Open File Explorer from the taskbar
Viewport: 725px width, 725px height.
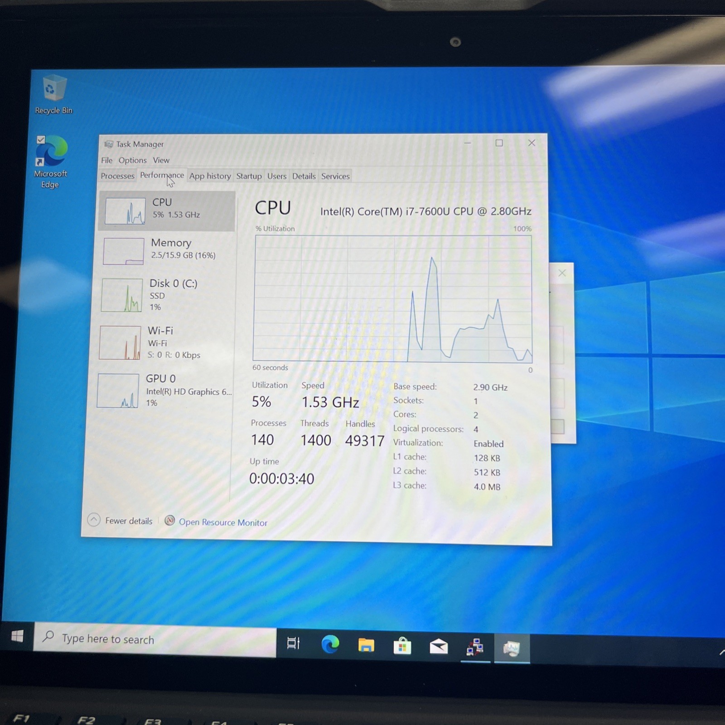pos(366,645)
